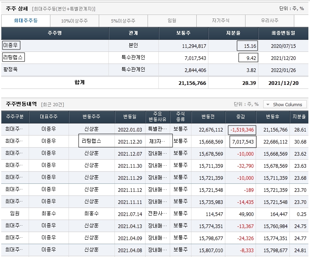Click ownership ratio 15.16
Screen dimensions: 310x257
(250, 46)
